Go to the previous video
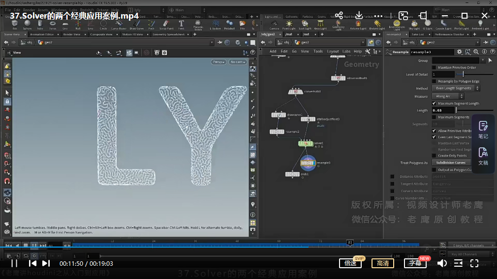 click(x=32, y=263)
